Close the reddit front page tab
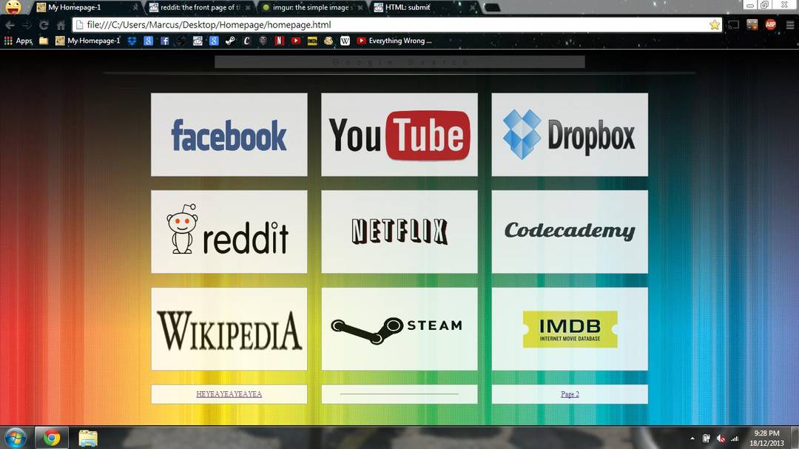This screenshot has width=799, height=449. tap(248, 7)
